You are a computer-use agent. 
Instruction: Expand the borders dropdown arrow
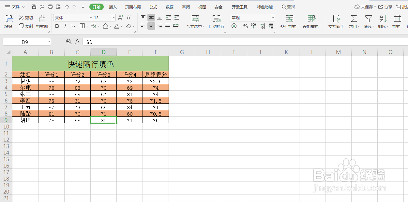(87, 26)
